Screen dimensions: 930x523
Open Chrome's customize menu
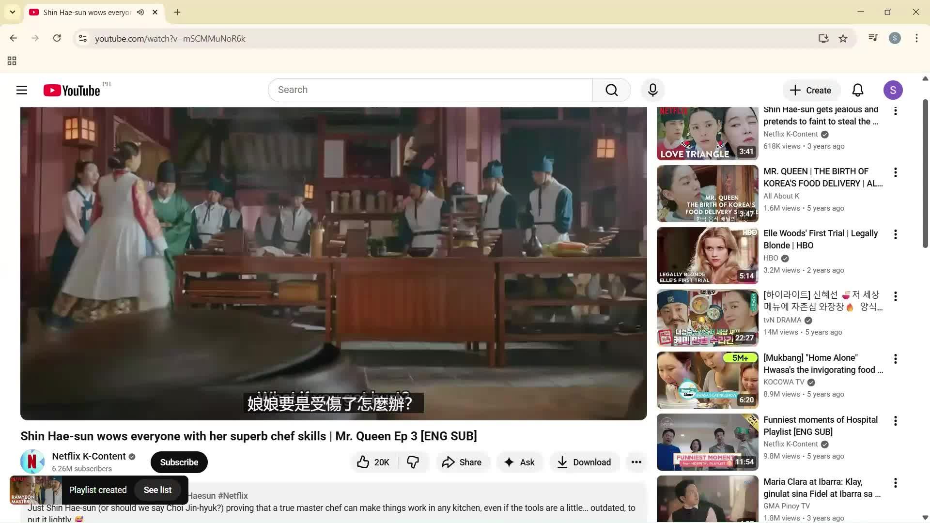pyautogui.click(x=916, y=38)
